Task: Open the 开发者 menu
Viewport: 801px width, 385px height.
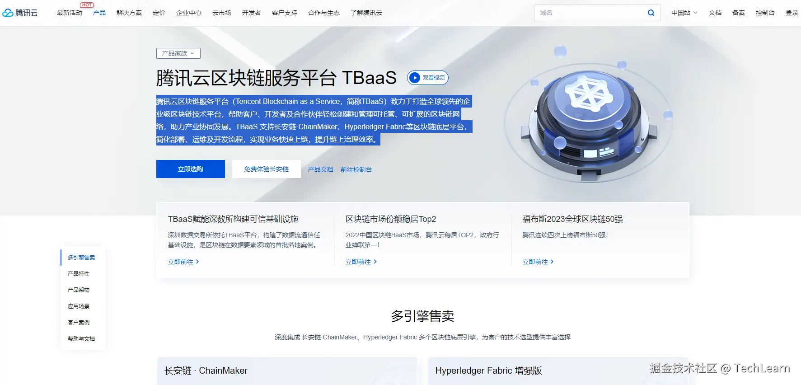Action: [252, 13]
